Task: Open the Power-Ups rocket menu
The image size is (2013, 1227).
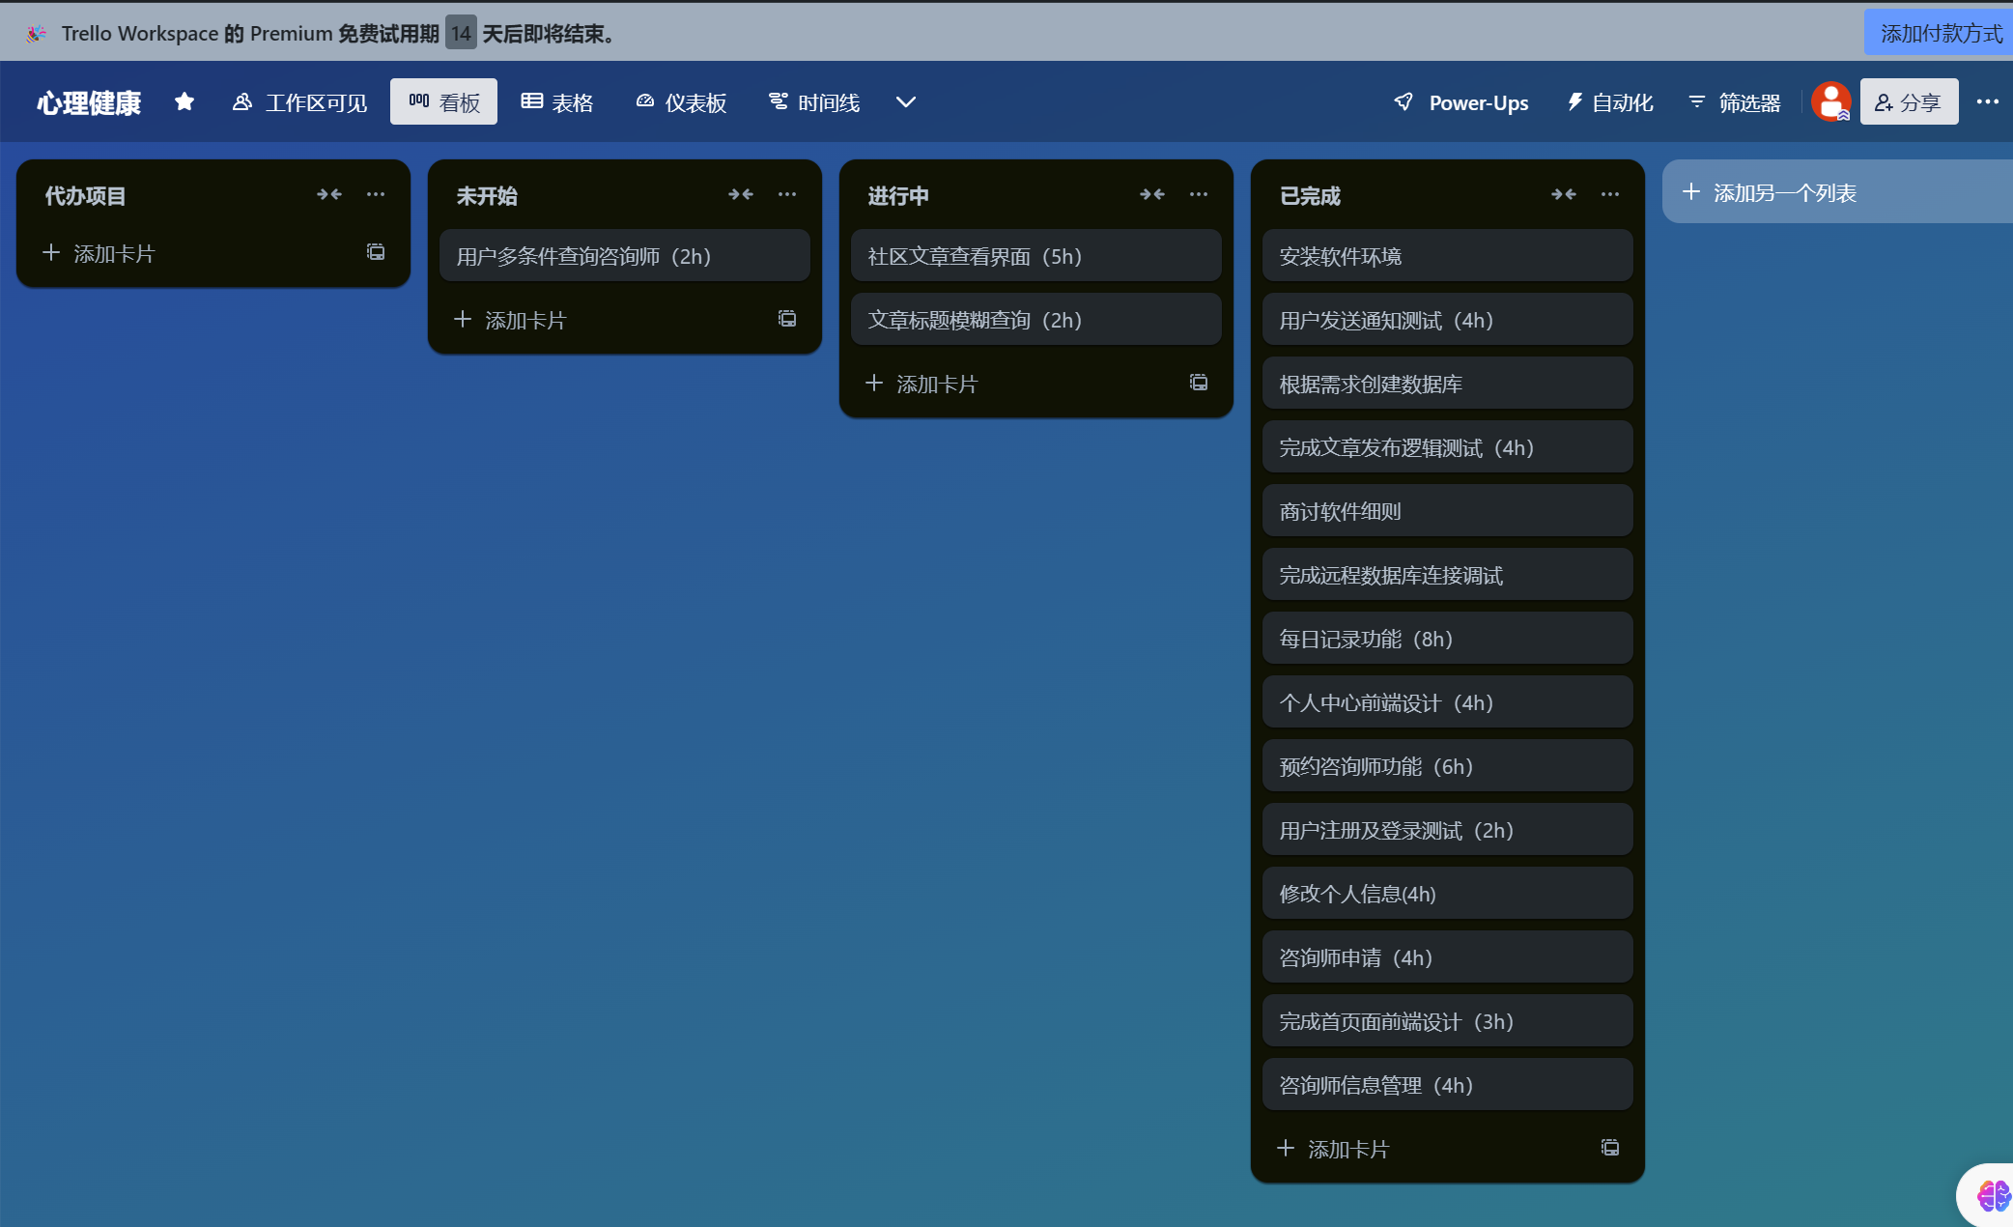Action: [x=1460, y=102]
